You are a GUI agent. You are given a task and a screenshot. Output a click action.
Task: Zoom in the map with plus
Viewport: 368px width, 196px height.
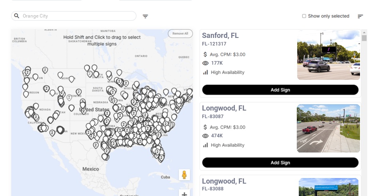(x=184, y=194)
